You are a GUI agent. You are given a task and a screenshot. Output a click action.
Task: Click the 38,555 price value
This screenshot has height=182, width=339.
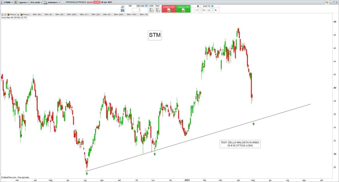[89, 2]
